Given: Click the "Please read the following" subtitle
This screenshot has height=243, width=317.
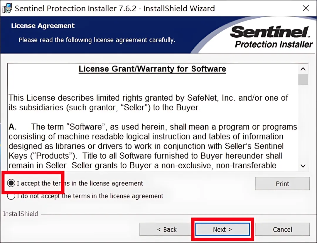Looking at the screenshot, I should (97, 40).
